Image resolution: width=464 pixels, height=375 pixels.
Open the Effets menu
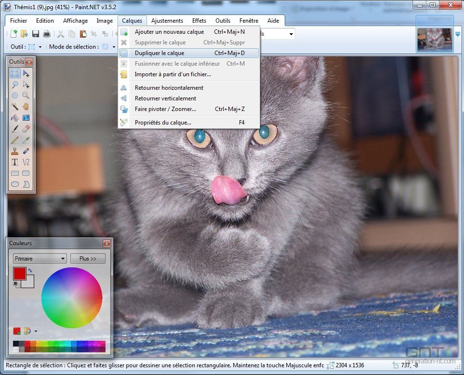(x=199, y=21)
